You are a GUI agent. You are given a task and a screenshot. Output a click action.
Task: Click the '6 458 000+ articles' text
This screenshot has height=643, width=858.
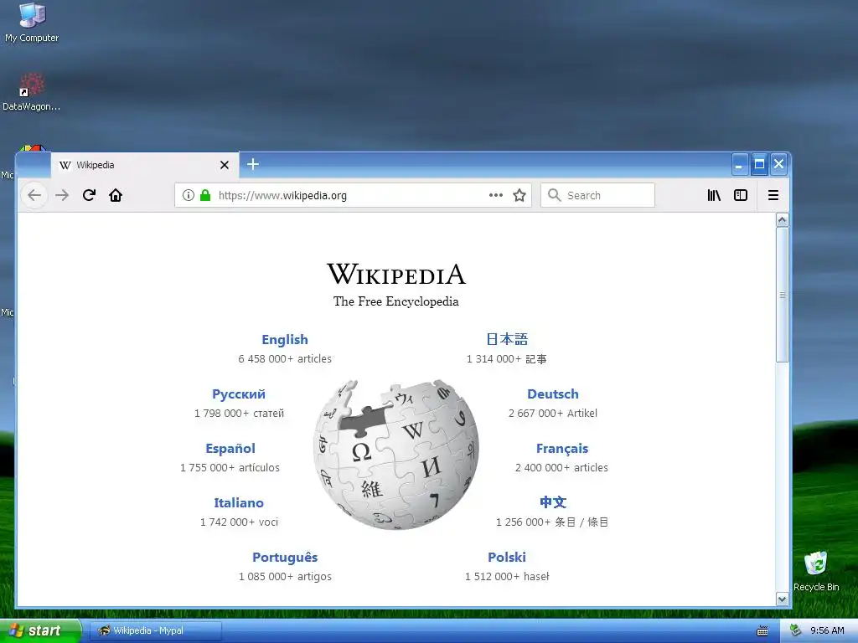coord(285,358)
